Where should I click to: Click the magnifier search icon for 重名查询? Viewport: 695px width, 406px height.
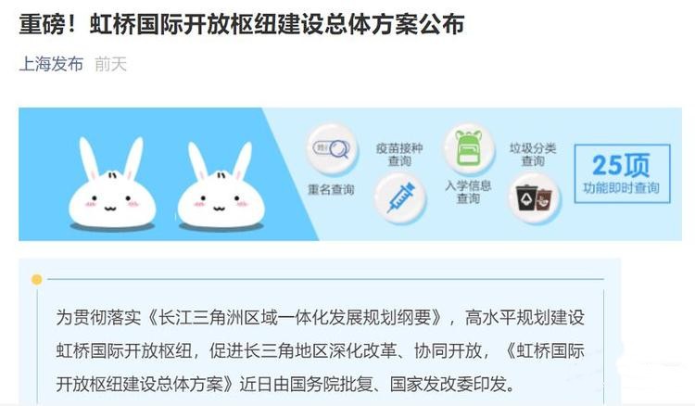pos(332,149)
